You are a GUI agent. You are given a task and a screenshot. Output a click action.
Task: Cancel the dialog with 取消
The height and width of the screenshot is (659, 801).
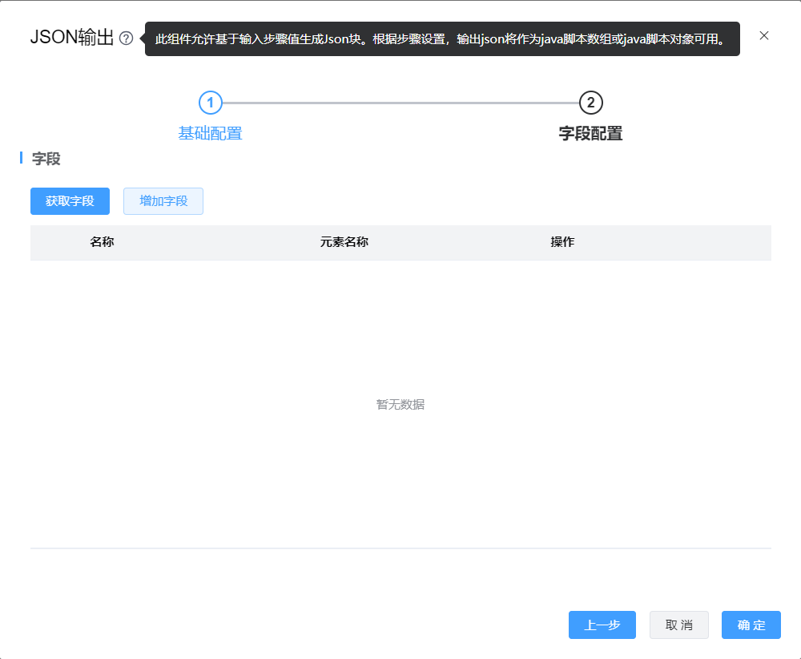pos(678,625)
